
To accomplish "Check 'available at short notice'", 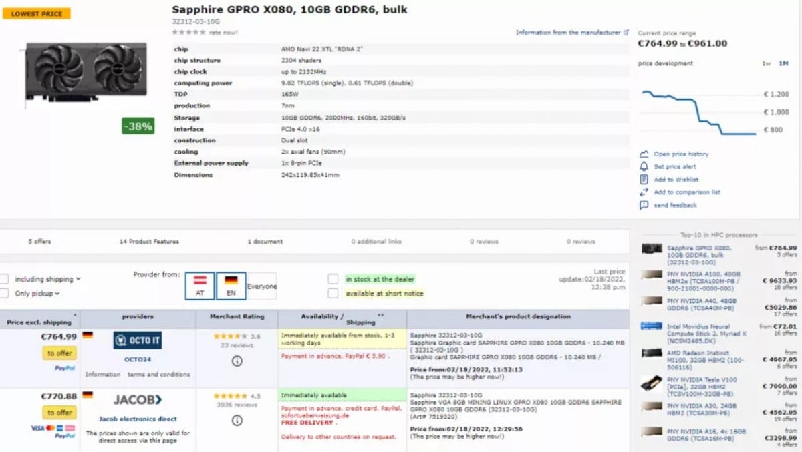I will pyautogui.click(x=331, y=292).
